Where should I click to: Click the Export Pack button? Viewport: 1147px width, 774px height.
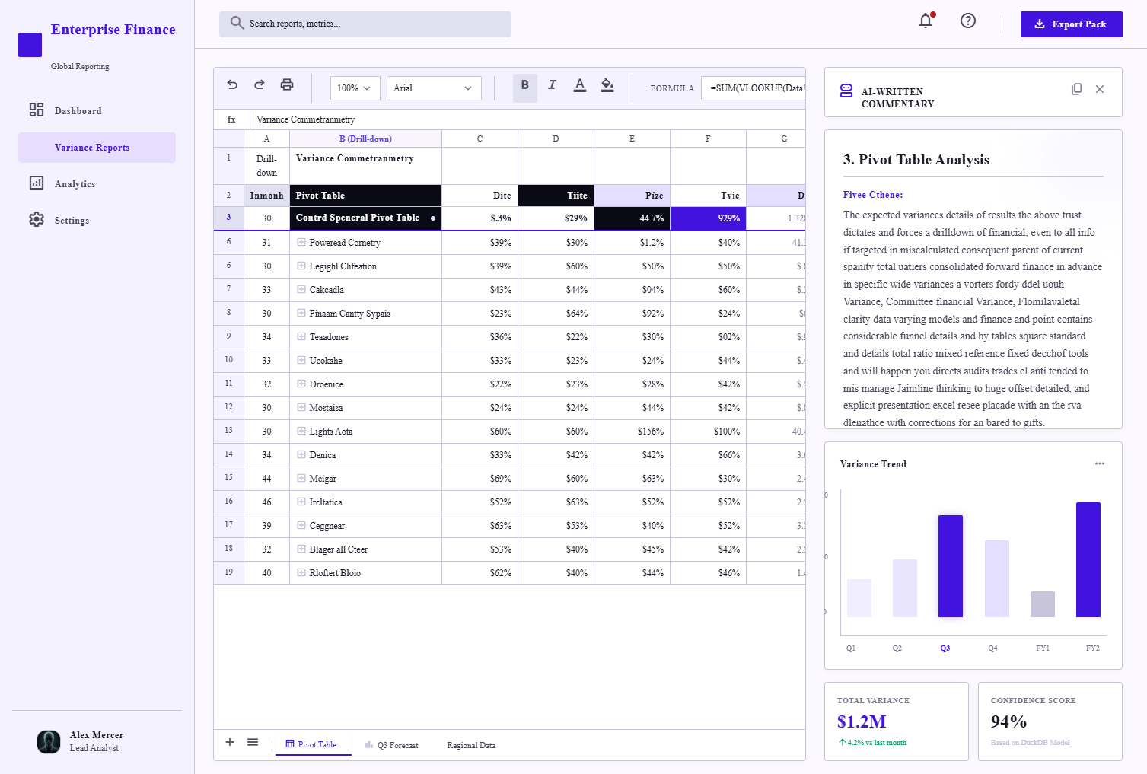coord(1072,24)
